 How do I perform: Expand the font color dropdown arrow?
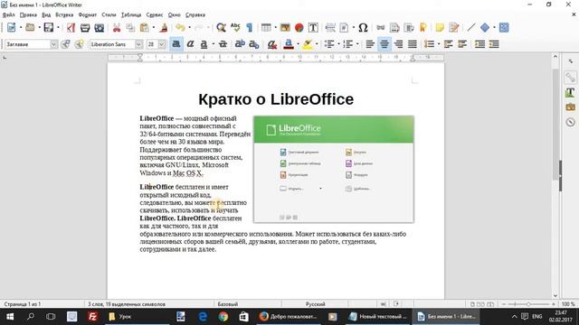pyautogui.click(x=298, y=44)
